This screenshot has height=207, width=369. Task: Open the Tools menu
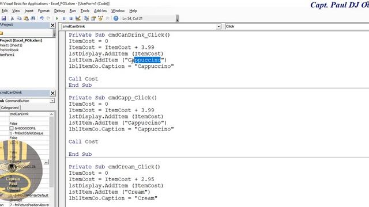tap(85, 11)
